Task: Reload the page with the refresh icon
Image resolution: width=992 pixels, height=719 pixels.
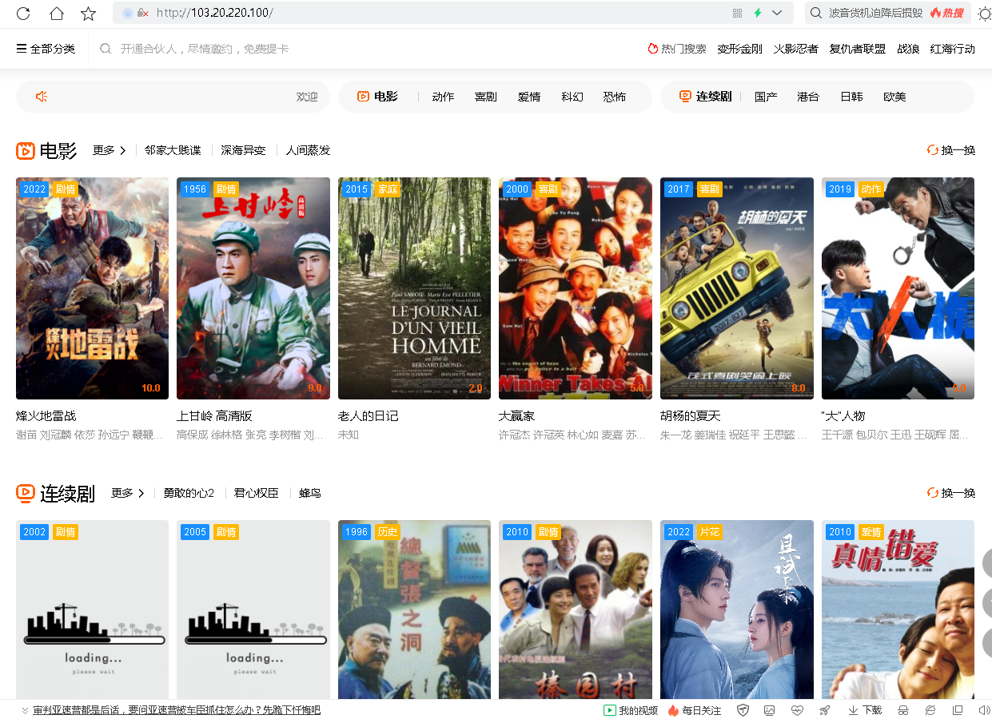Action: tap(23, 13)
